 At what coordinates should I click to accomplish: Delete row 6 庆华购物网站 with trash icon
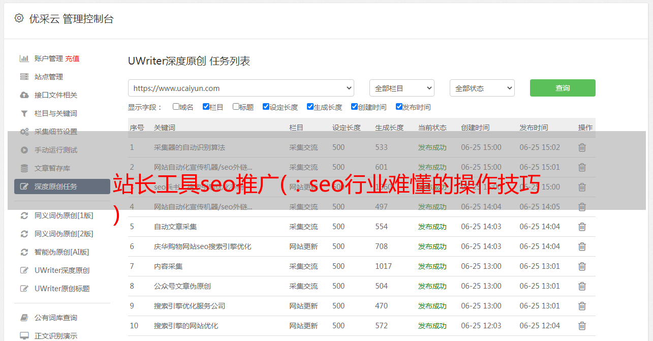pos(582,246)
